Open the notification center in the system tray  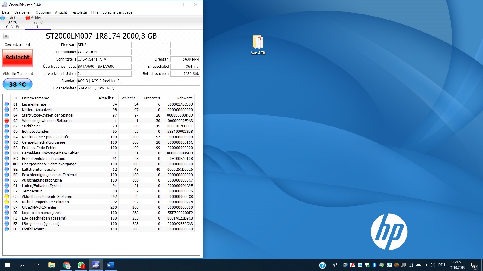[474, 265]
